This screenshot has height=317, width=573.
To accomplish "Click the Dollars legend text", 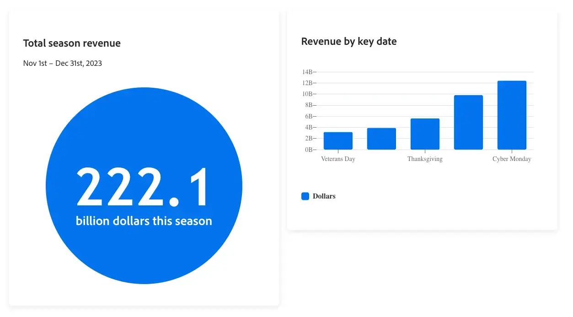I will tap(325, 196).
